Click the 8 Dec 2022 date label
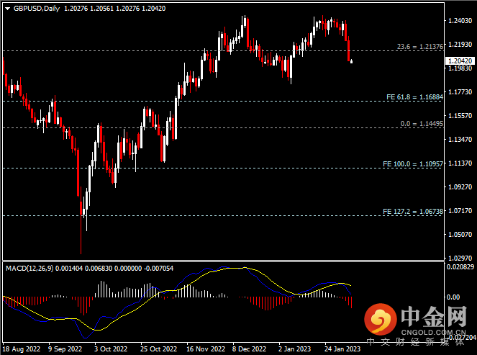 (x=251, y=347)
